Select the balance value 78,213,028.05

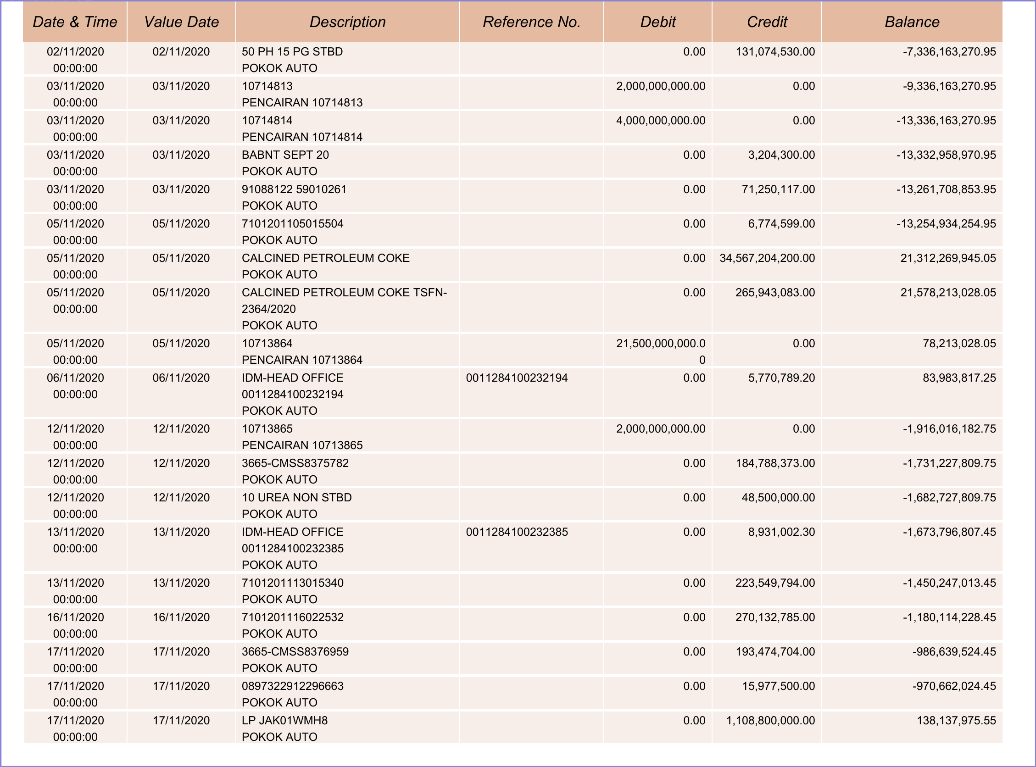point(959,344)
